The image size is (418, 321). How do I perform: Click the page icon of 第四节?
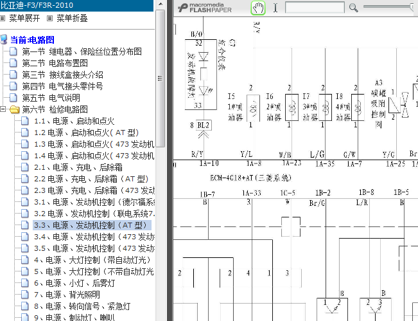tap(13, 86)
